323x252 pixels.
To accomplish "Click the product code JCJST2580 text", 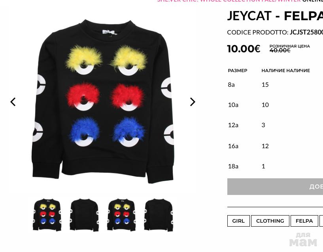I will [x=306, y=32].
